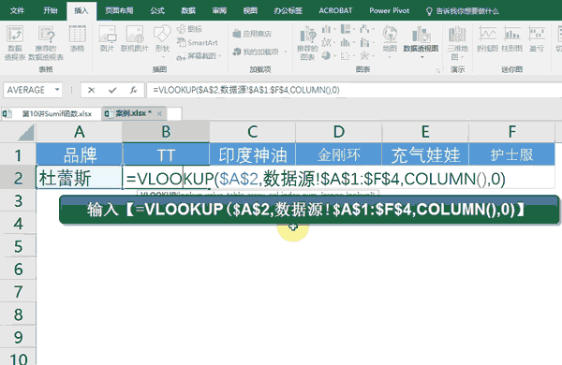Select header cell 护士服
The image size is (562, 365).
(x=511, y=154)
